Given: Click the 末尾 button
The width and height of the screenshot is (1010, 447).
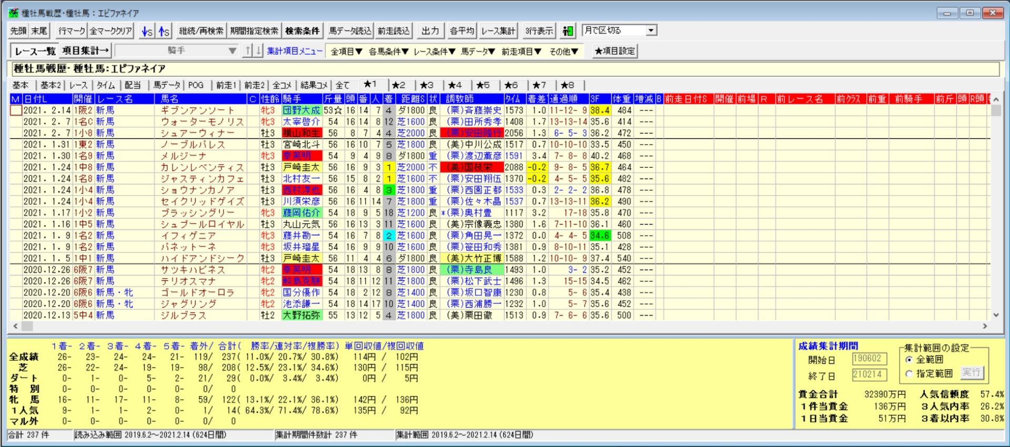Looking at the screenshot, I should click(39, 31).
